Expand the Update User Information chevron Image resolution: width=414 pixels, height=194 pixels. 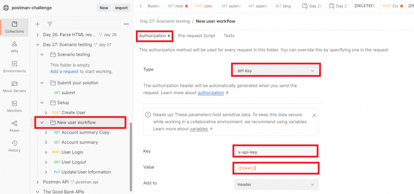coord(46,172)
